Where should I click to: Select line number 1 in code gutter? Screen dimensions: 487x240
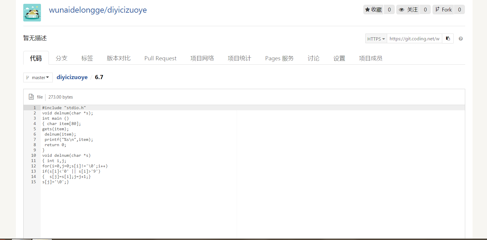coord(34,108)
